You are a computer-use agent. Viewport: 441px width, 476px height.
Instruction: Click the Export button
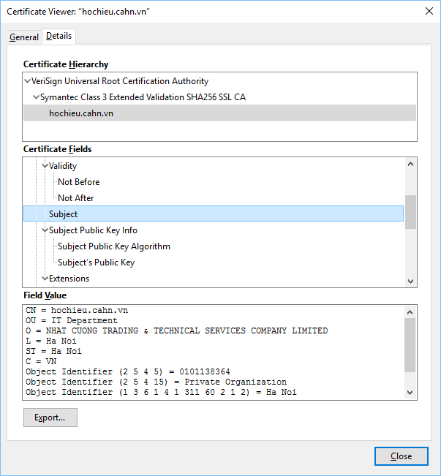50,418
